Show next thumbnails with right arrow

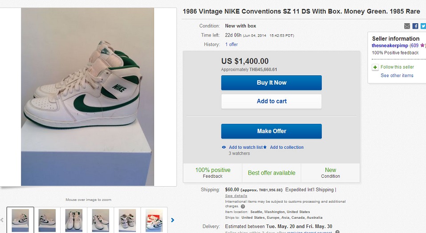point(172,220)
